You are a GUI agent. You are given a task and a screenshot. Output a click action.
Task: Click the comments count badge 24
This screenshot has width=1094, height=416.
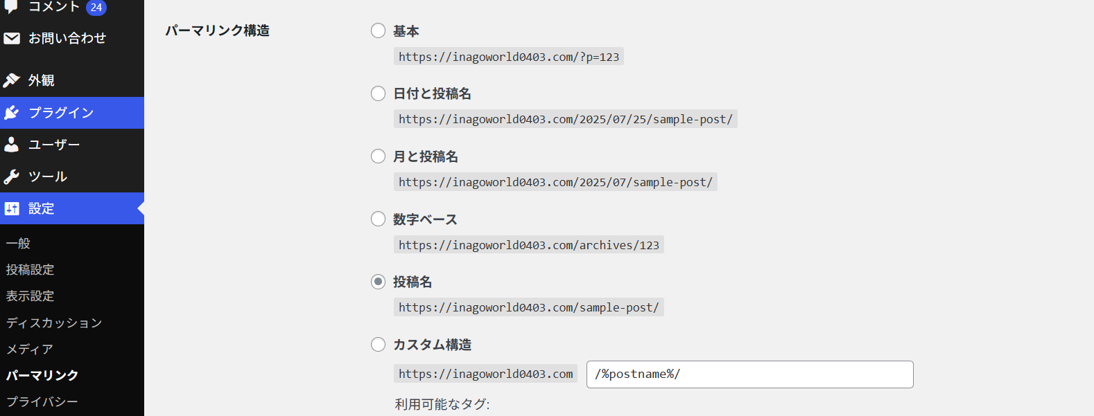[x=96, y=8]
